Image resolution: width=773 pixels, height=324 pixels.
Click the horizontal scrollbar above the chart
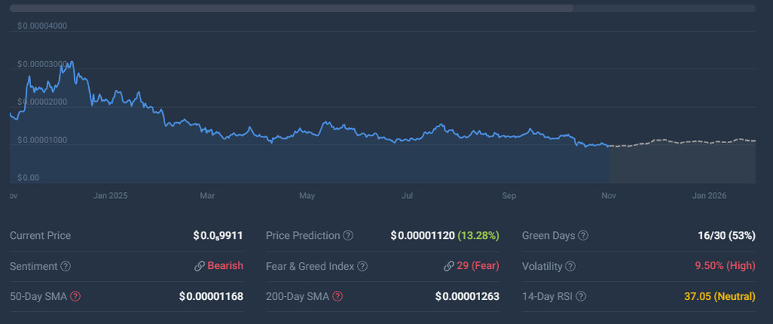click(x=292, y=8)
